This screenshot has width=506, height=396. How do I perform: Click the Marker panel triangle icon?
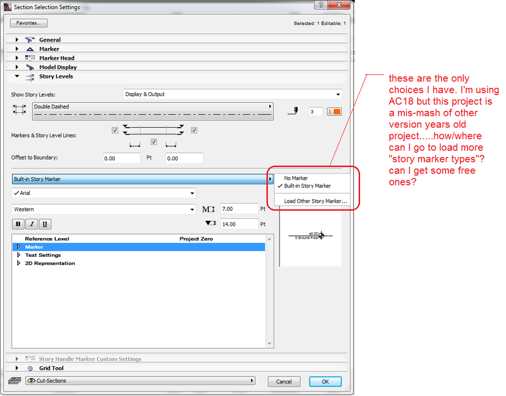point(30,49)
